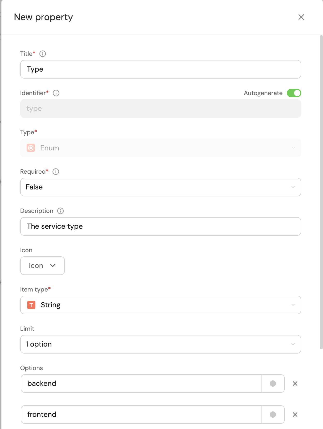The width and height of the screenshot is (323, 429).
Task: Open the Required dropdown showing False
Action: click(x=160, y=187)
